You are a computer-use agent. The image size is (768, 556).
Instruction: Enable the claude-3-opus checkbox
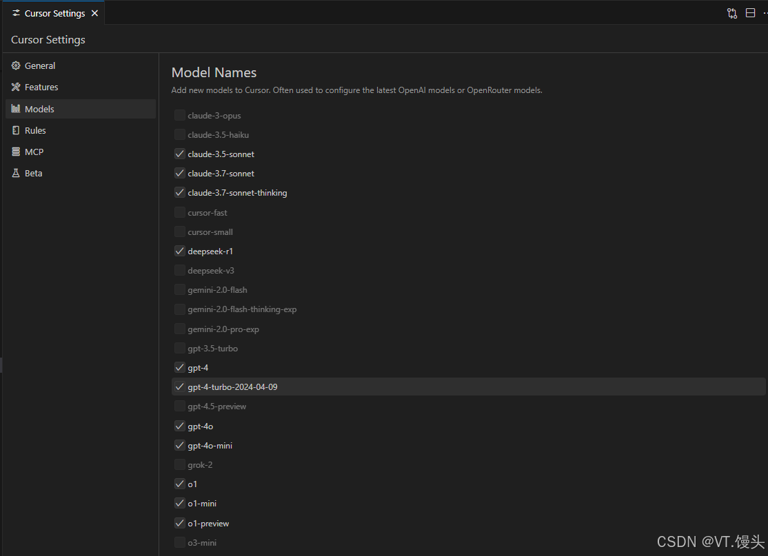coord(180,115)
